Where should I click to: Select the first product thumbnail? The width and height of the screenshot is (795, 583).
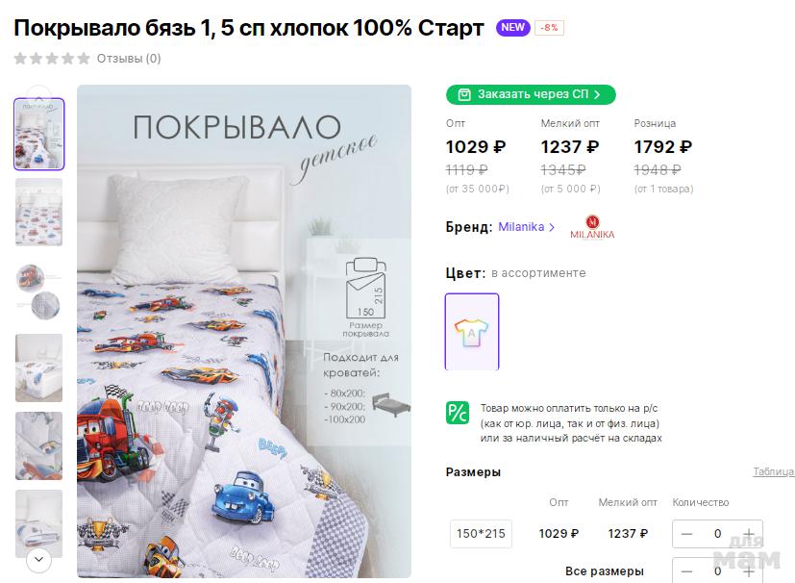39,134
